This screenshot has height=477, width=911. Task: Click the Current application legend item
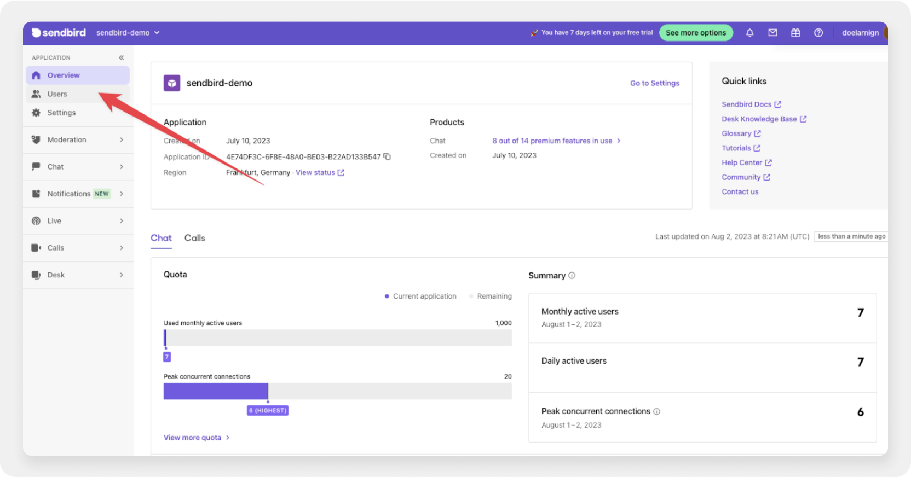tap(420, 296)
